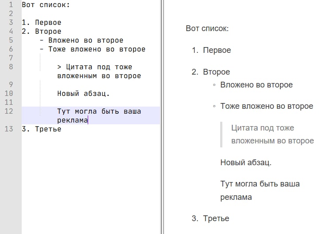Click the editor line 'Вот список:'

pyautogui.click(x=46, y=5)
